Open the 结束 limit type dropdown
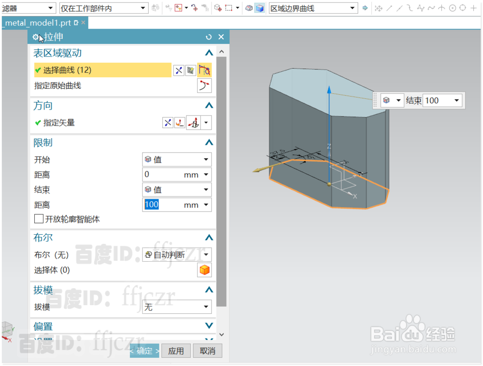Screen dimensions: 483x366 (177, 190)
